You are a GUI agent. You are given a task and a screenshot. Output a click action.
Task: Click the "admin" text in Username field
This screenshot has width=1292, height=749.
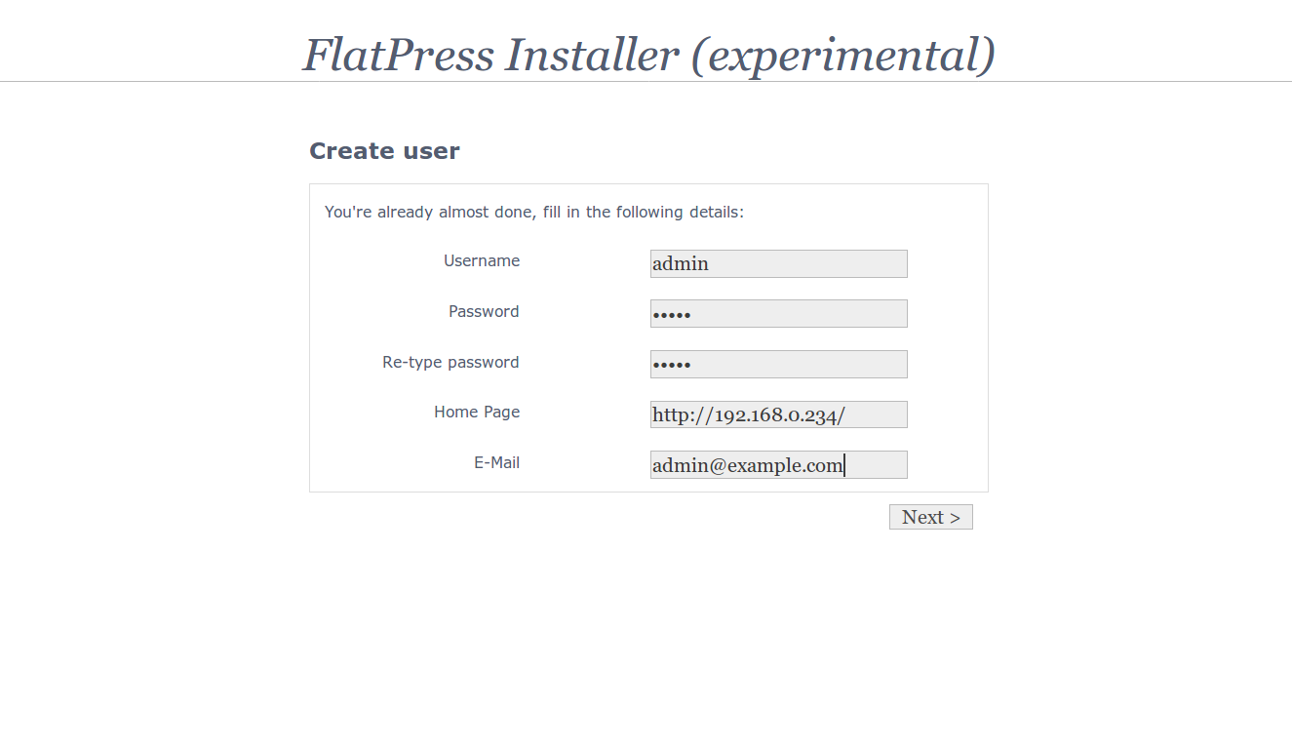click(x=681, y=263)
